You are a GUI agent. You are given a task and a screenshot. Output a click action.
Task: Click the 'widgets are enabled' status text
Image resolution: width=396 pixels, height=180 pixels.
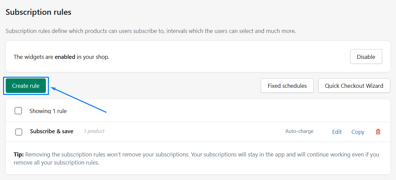[61, 57]
